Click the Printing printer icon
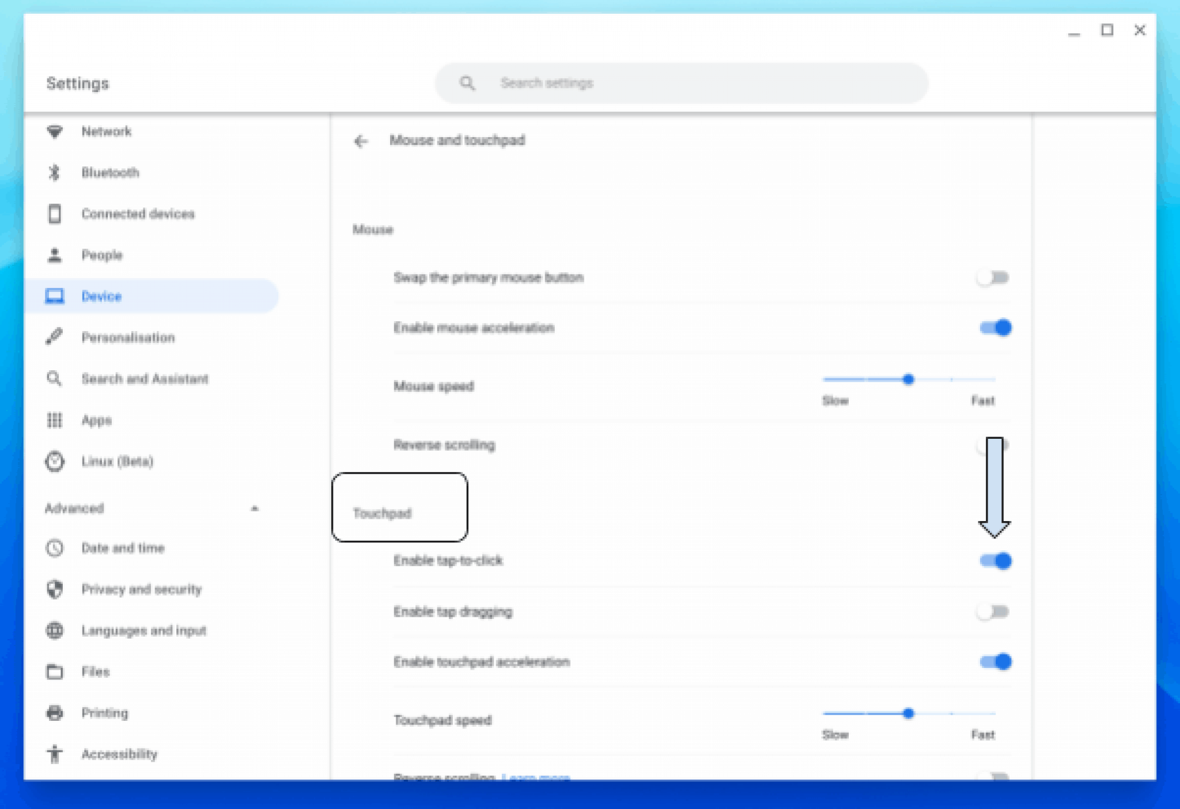 pos(55,713)
